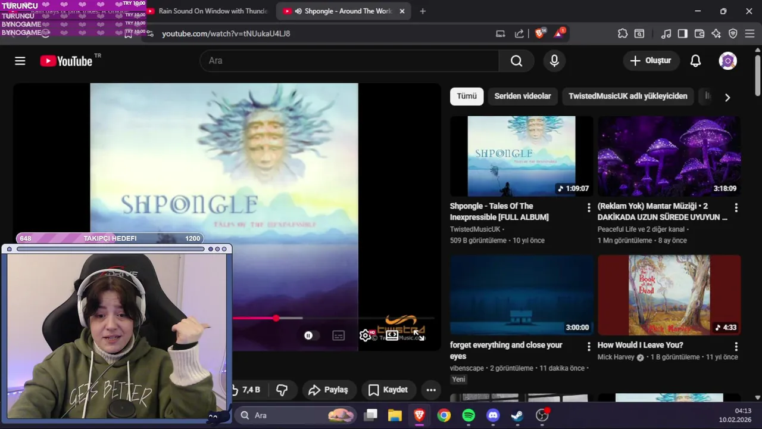Open the Leo AI sparkle icon
Viewport: 762px width, 429px height.
(716, 33)
